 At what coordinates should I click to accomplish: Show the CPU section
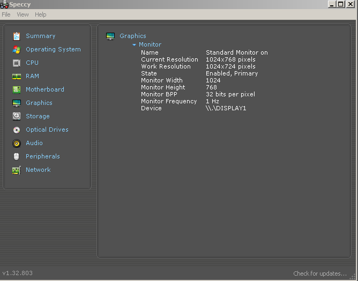[x=32, y=63]
